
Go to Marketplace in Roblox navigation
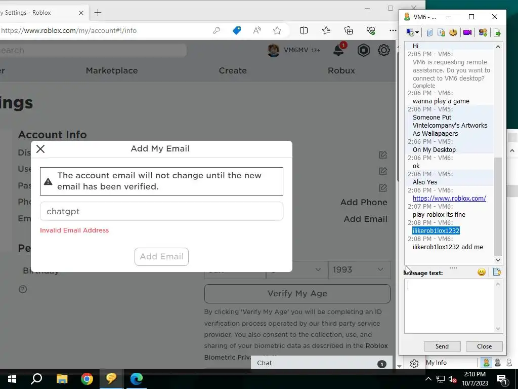[112, 70]
